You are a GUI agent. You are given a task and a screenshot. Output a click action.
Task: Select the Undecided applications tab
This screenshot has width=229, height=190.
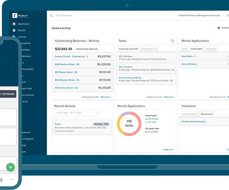point(197,49)
